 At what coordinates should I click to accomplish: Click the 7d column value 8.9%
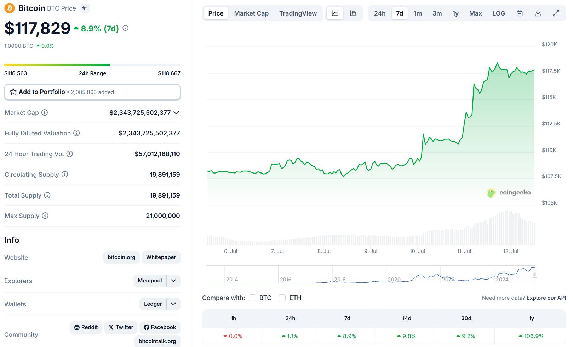pos(347,336)
